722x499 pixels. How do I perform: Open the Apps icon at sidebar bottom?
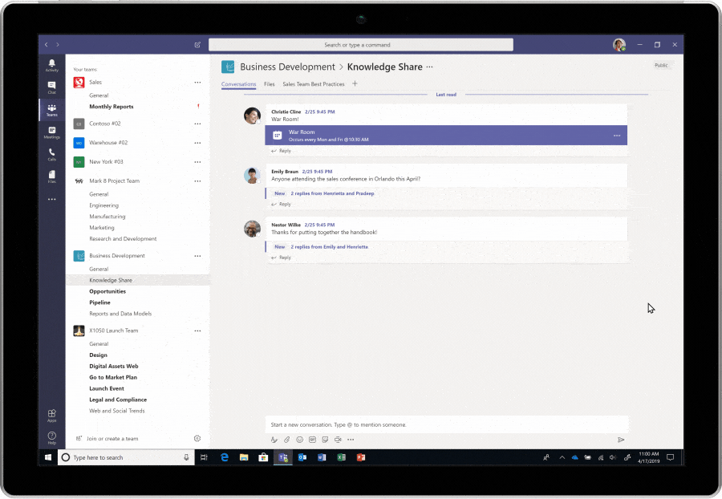51,414
